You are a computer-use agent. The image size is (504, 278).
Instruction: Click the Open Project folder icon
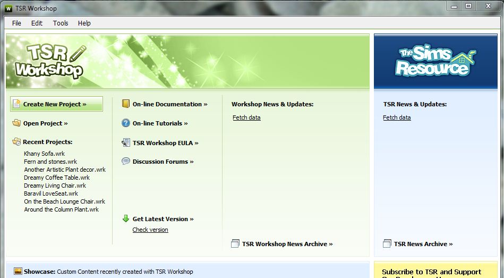coord(16,123)
